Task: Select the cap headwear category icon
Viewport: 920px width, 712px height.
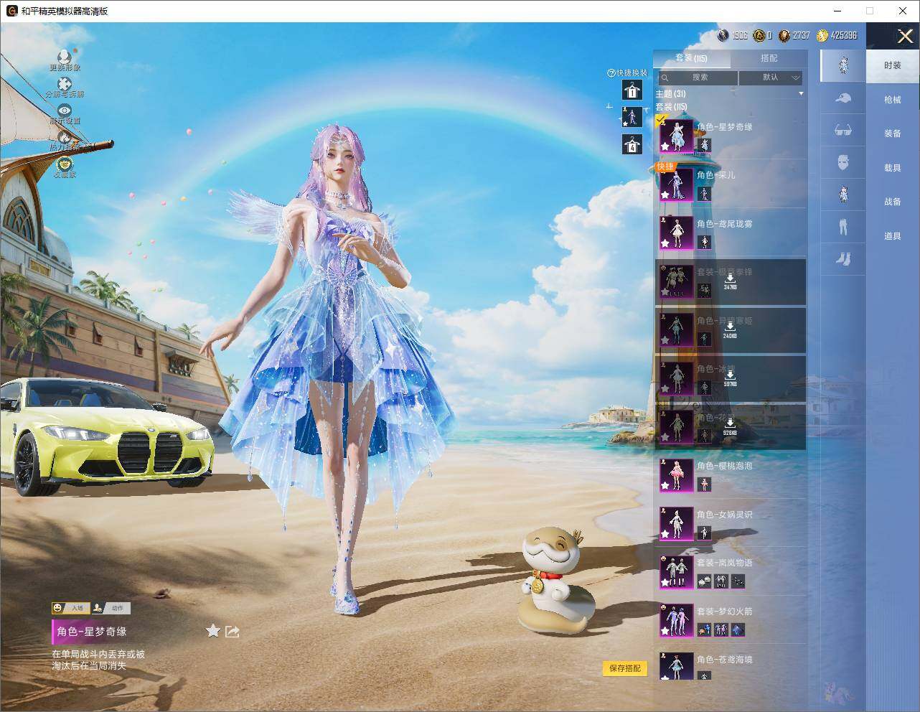Action: coord(844,98)
